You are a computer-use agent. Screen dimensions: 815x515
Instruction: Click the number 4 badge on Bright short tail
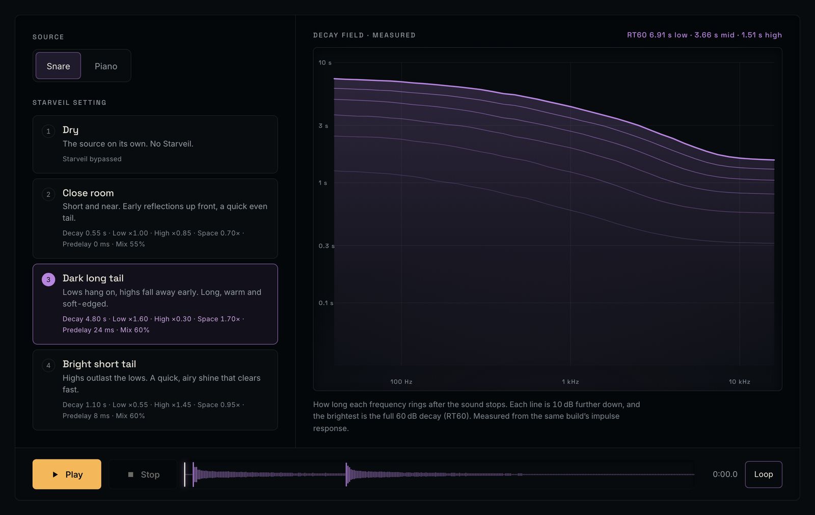coord(48,365)
